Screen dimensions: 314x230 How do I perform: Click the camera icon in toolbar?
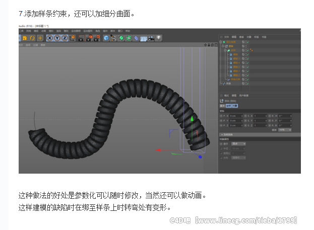[151, 38]
